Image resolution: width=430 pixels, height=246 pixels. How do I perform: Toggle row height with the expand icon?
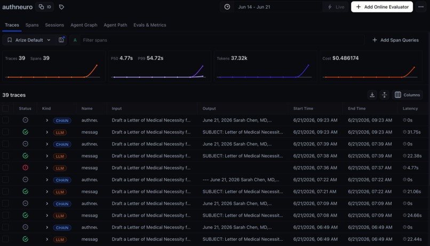point(385,95)
